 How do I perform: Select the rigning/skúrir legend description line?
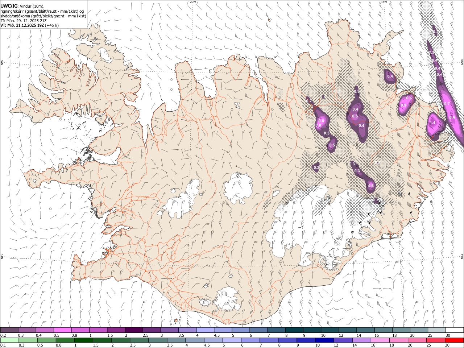[x=42, y=11]
